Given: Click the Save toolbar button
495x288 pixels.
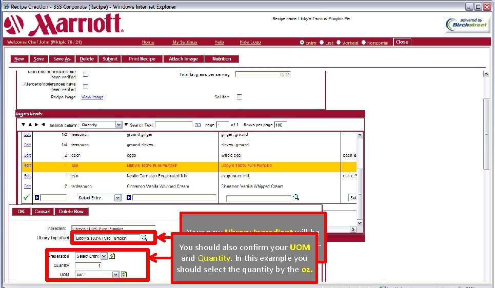Looking at the screenshot, I should click(39, 59).
